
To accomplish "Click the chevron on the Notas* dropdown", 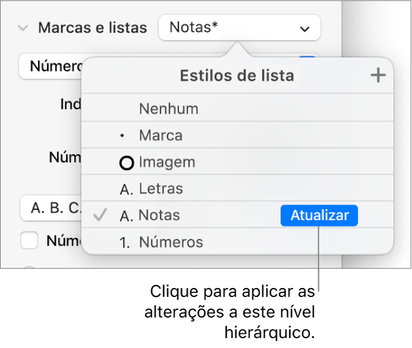I will 304,28.
